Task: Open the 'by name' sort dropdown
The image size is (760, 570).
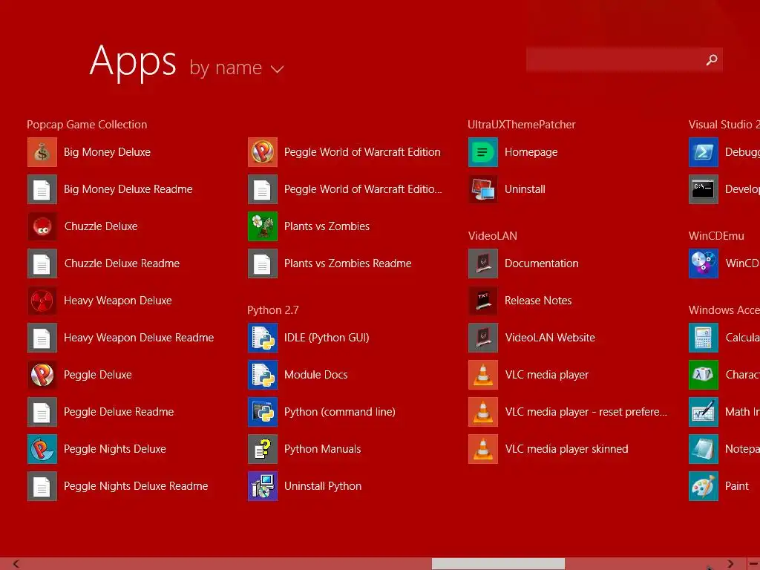Action: (237, 68)
